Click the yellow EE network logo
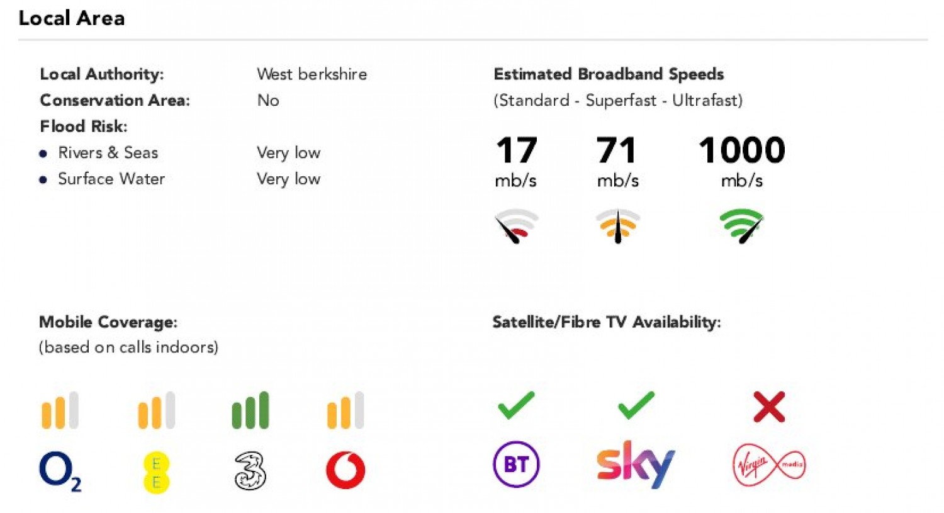This screenshot has height=513, width=944. (156, 473)
